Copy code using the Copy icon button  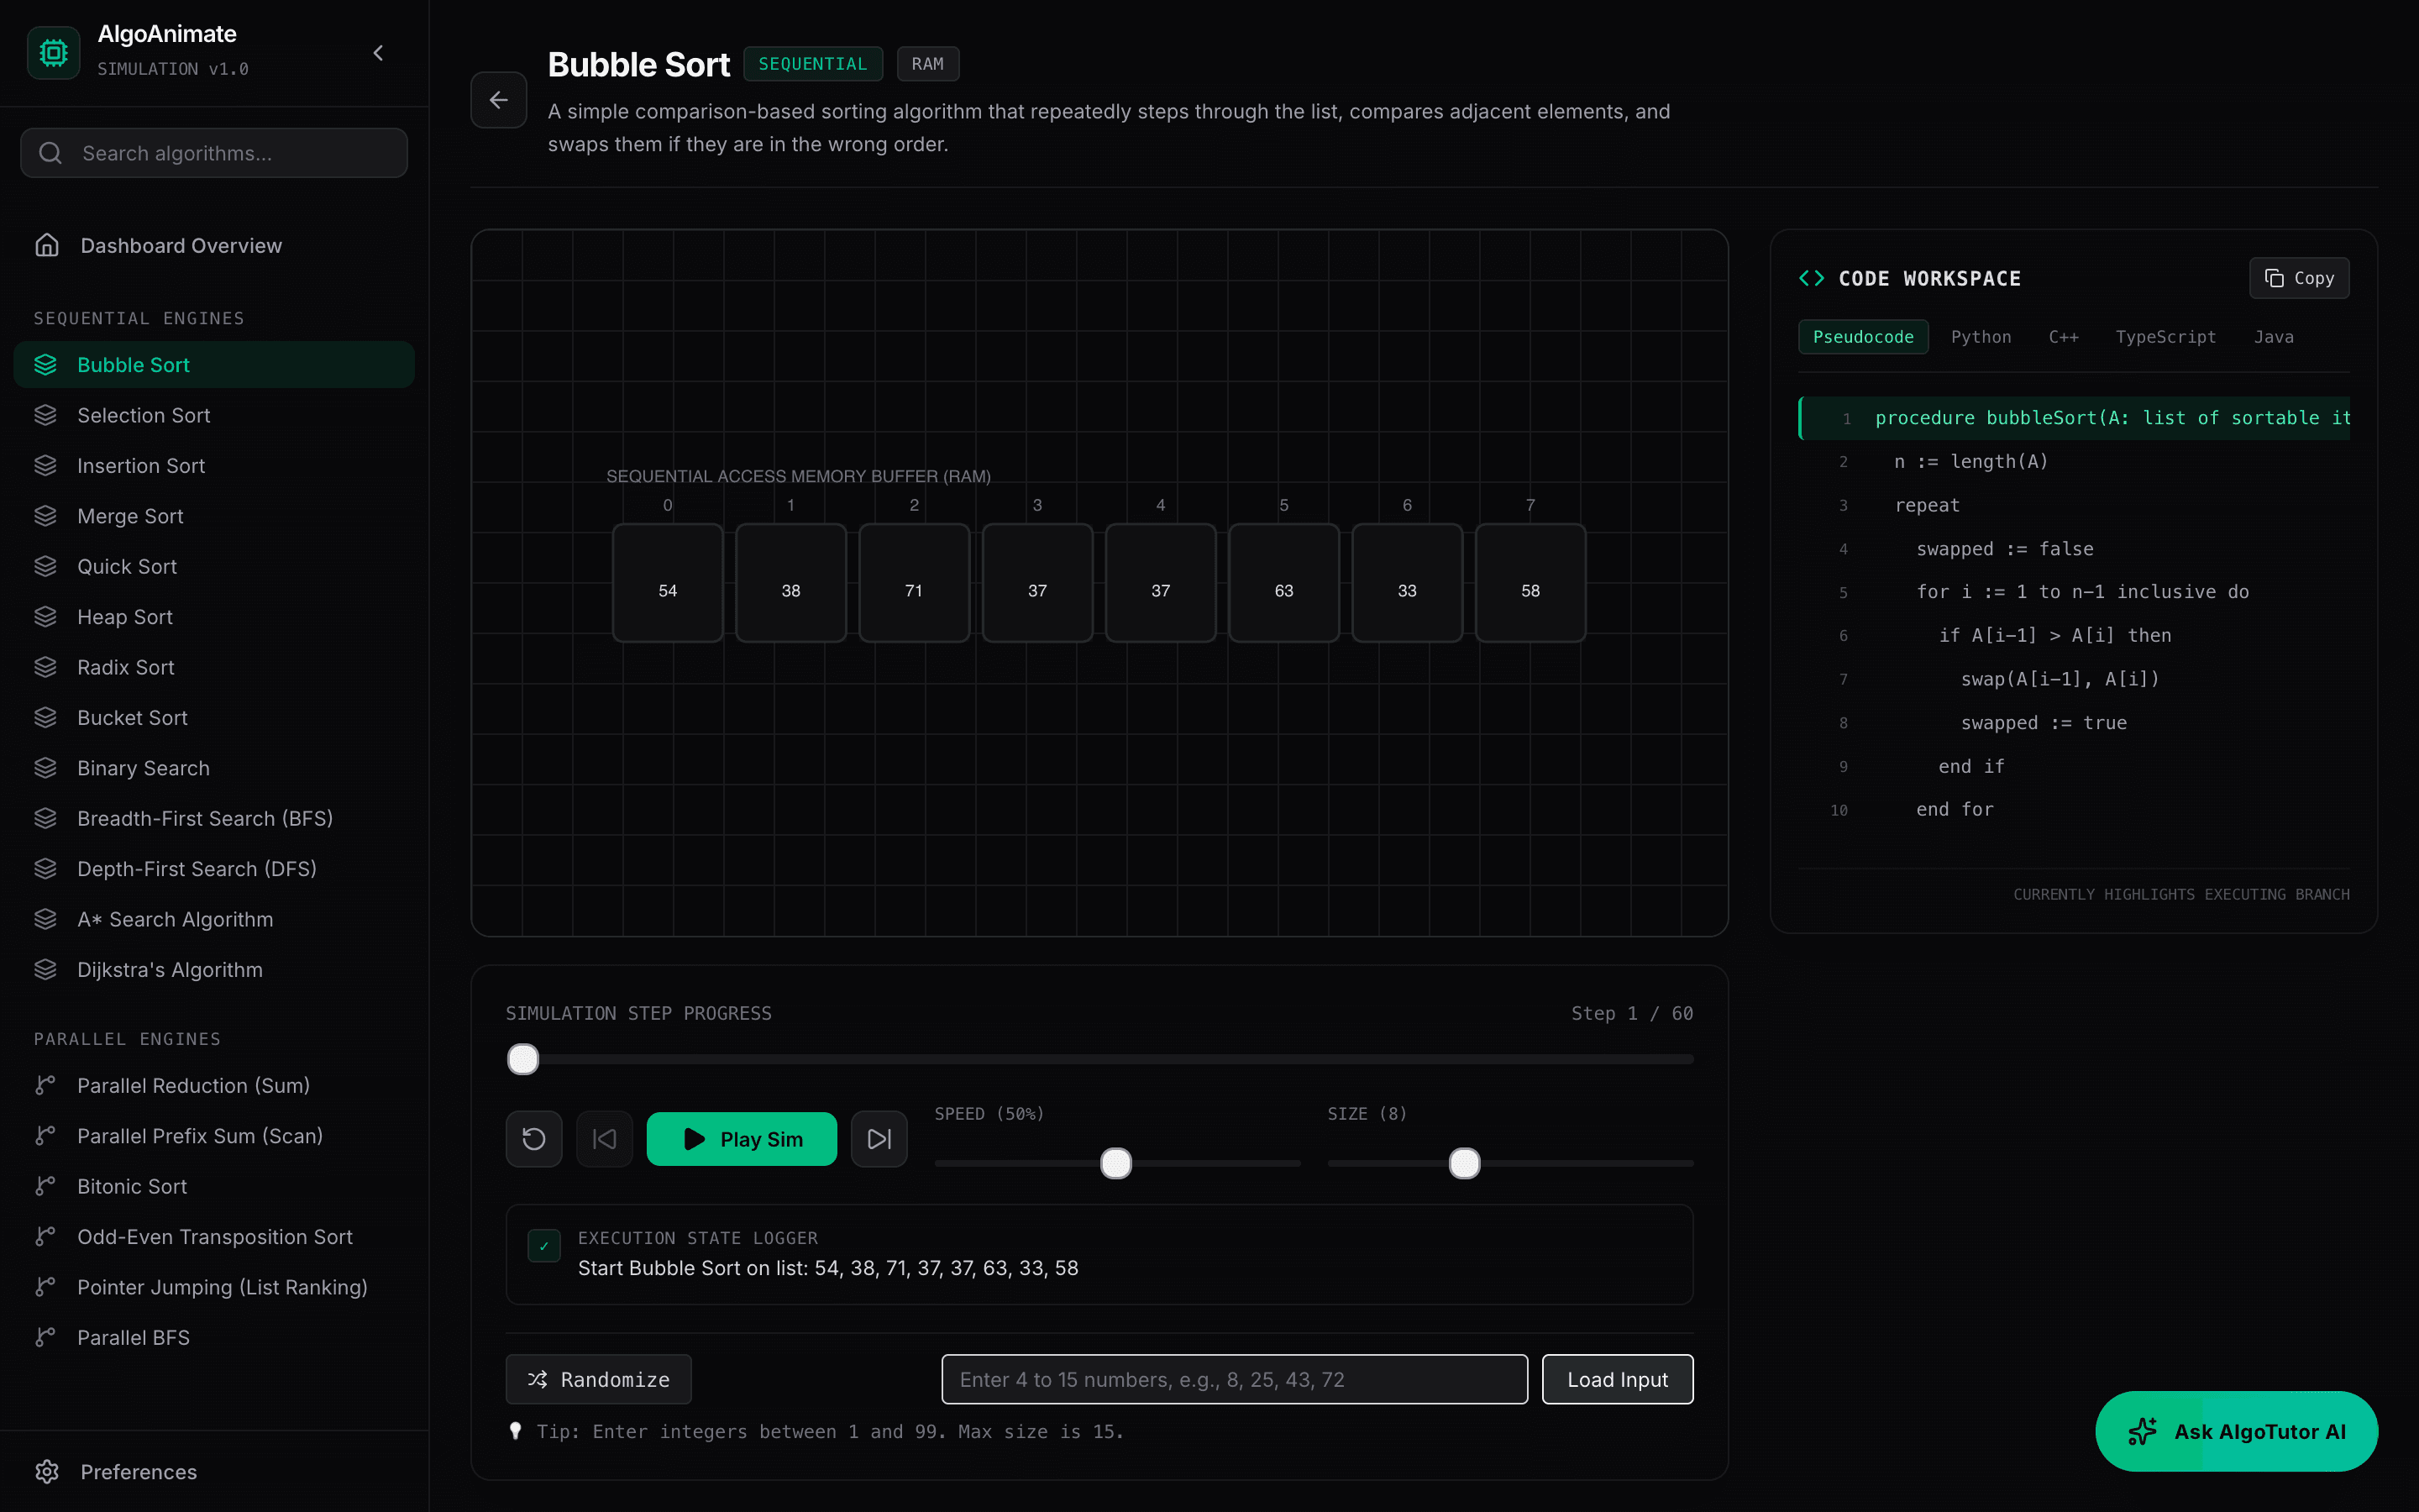click(x=2299, y=278)
